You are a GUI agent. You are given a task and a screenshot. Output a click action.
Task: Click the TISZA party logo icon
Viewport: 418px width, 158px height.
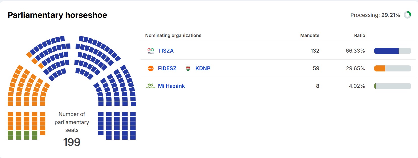point(151,51)
